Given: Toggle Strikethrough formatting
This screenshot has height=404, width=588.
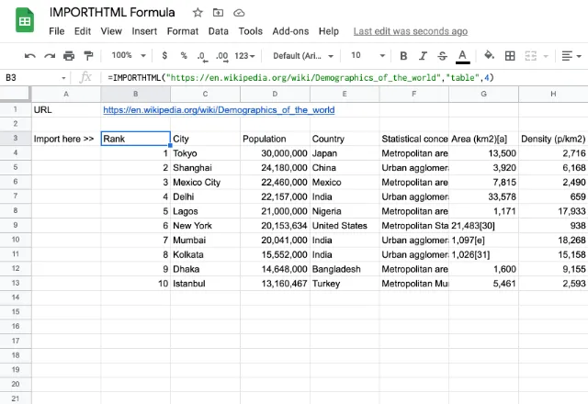Looking at the screenshot, I should coord(443,56).
